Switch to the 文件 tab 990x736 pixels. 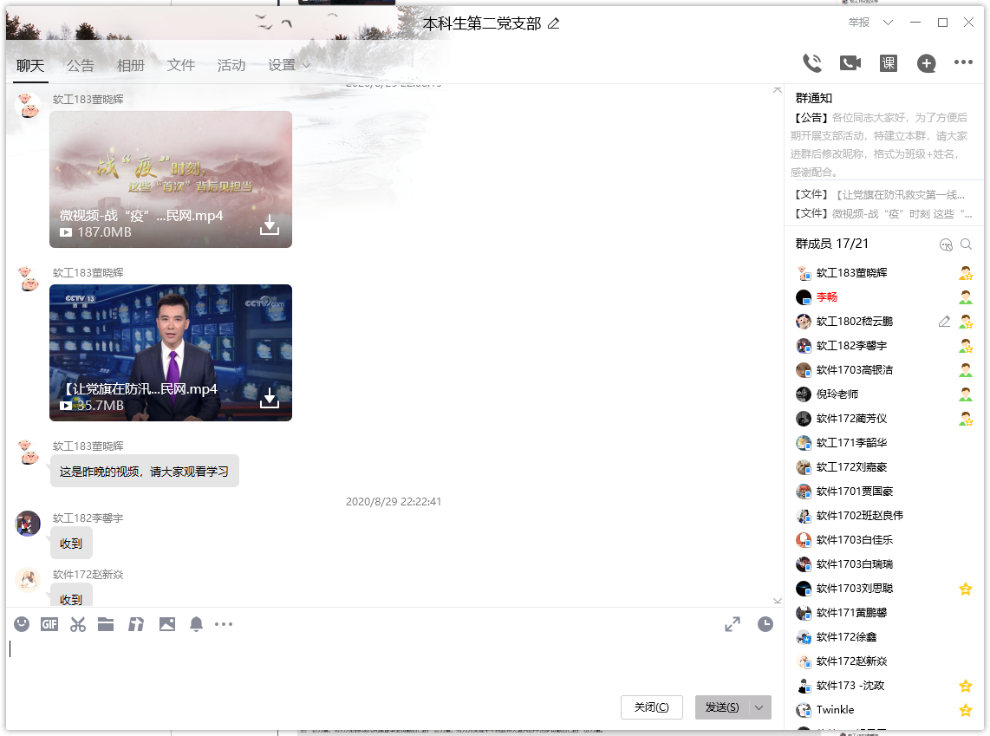tap(181, 65)
